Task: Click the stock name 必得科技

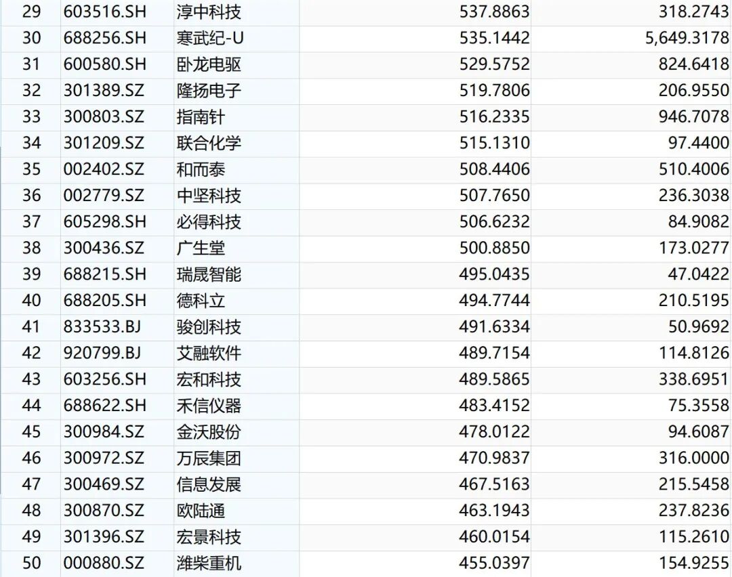Action: point(209,221)
